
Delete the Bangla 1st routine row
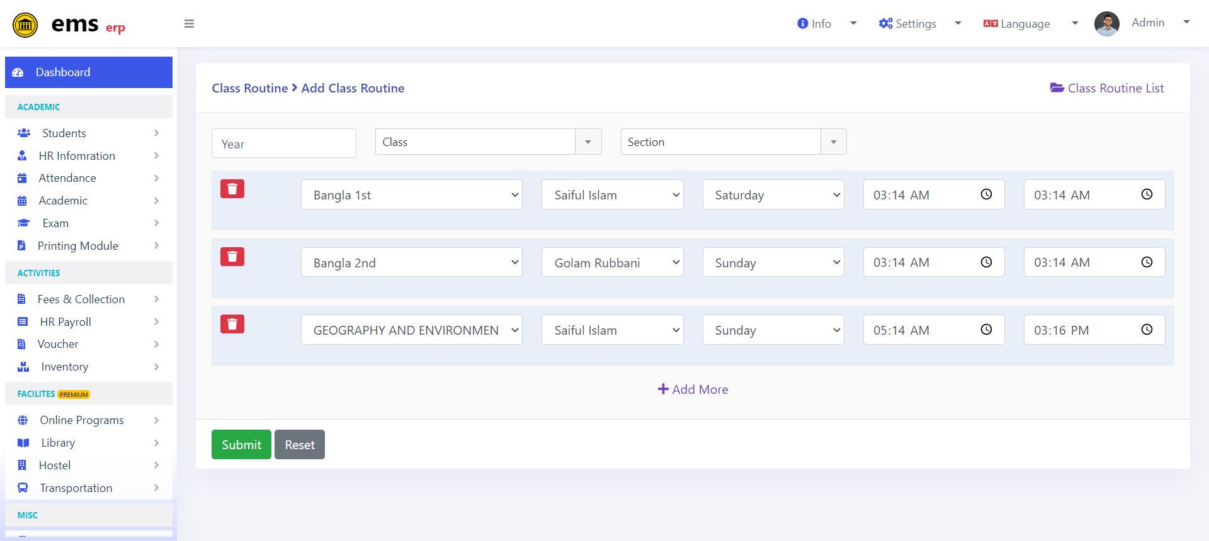point(232,189)
